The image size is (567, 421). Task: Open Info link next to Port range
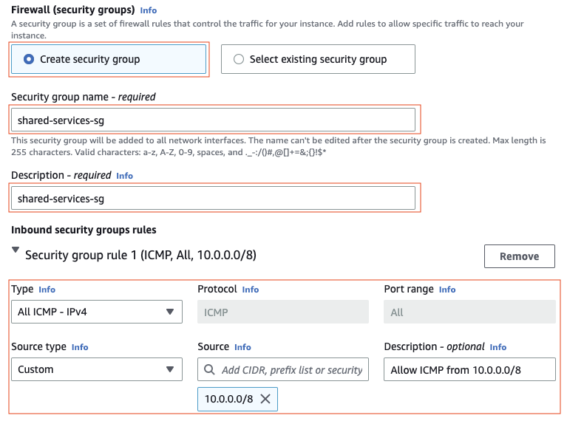point(447,290)
